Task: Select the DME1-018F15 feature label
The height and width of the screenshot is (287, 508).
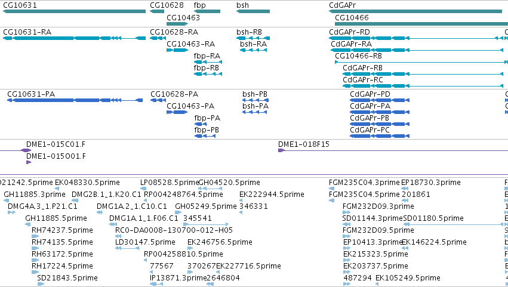Action: 304,144
